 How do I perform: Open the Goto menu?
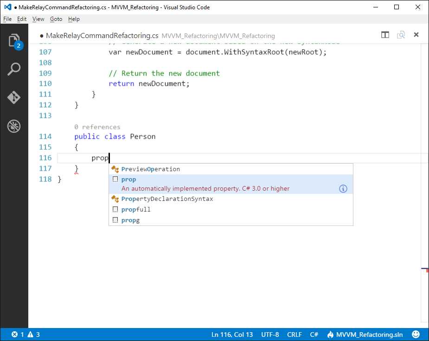coord(56,19)
